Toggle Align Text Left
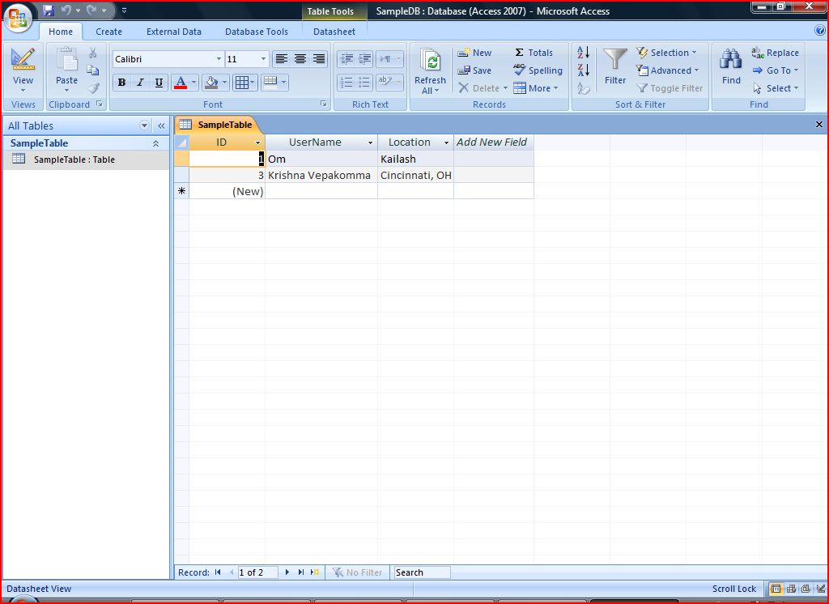The width and height of the screenshot is (829, 604). (281, 59)
